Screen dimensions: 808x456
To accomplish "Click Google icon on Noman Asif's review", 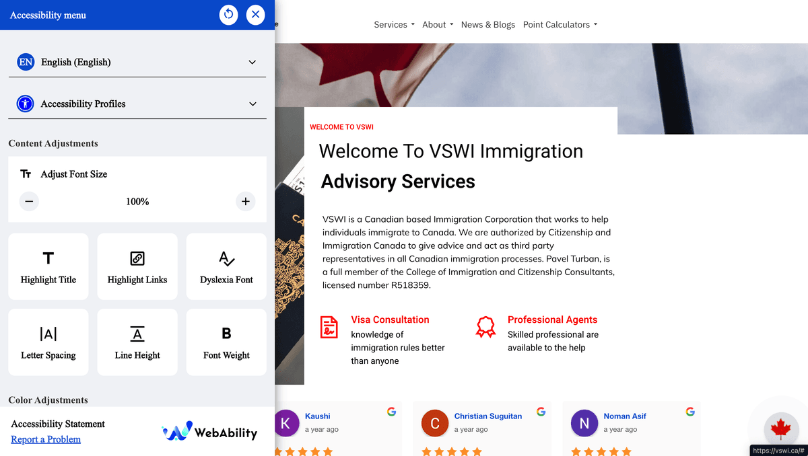I will [690, 412].
